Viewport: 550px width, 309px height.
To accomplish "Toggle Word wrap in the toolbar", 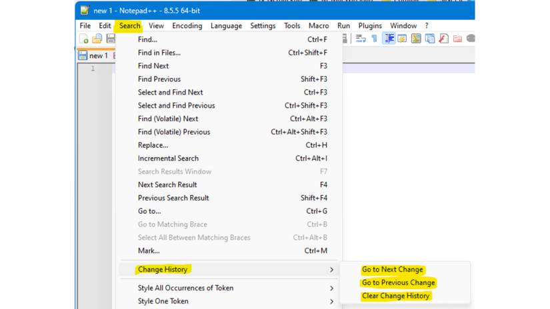I will click(361, 39).
